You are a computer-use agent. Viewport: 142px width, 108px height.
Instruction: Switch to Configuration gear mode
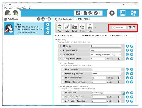tap(112, 13)
